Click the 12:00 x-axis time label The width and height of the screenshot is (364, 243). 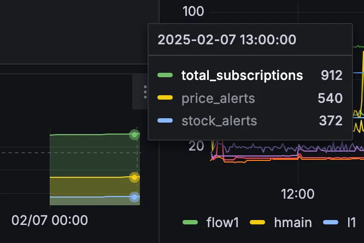coord(298,194)
